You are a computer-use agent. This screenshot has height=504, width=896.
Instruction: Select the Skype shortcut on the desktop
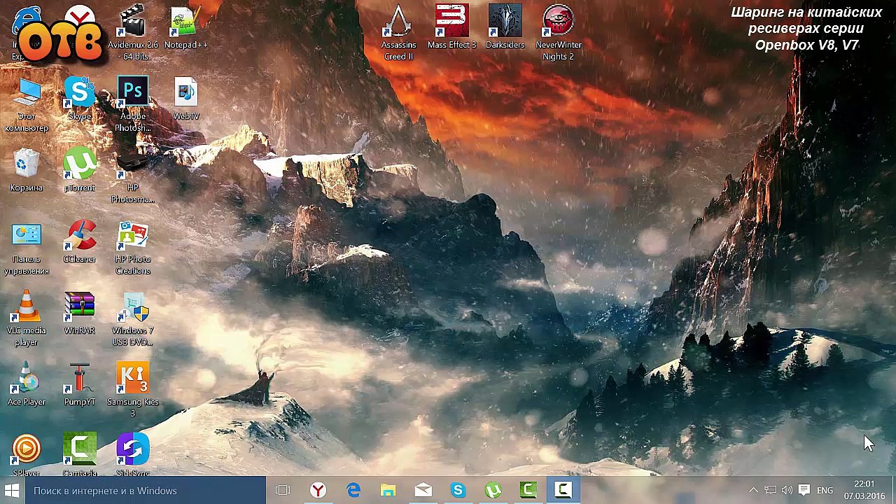(x=80, y=99)
